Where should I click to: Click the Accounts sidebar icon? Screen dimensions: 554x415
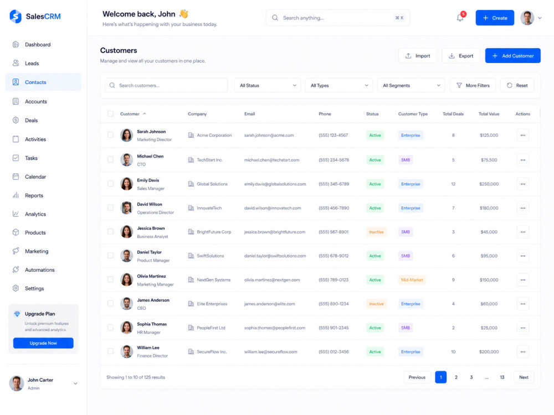click(16, 101)
